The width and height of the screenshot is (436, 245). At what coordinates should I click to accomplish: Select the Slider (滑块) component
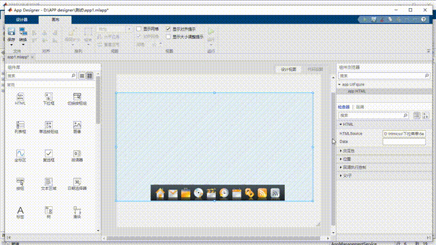(77, 212)
